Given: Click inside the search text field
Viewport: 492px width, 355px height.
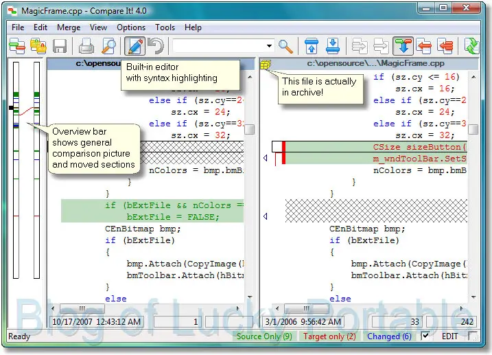Looking at the screenshot, I should [219, 46].
